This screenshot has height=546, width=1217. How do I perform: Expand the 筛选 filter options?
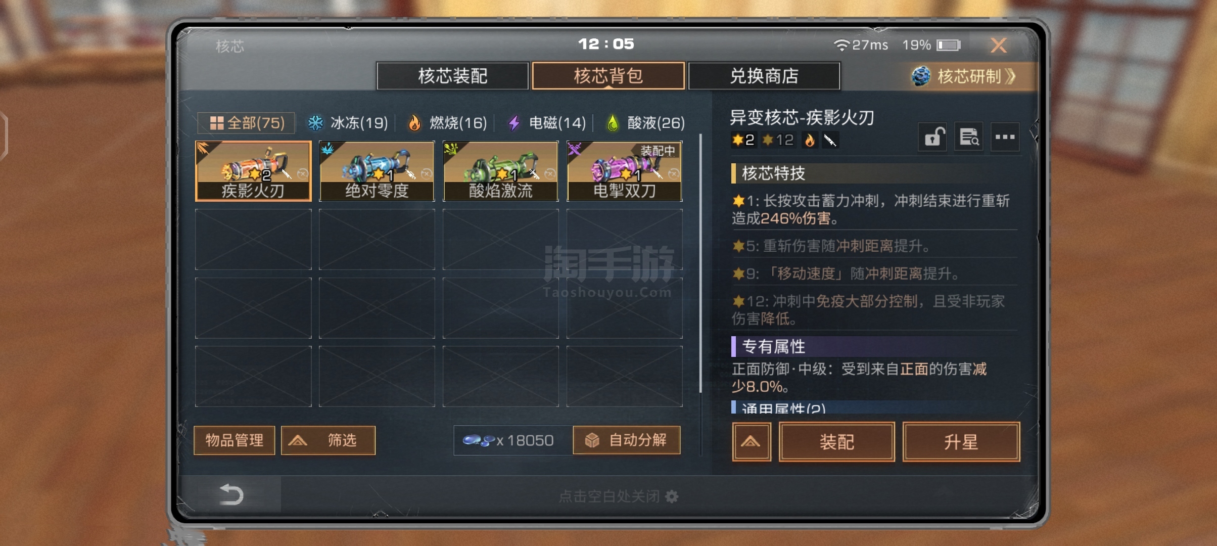(x=328, y=440)
